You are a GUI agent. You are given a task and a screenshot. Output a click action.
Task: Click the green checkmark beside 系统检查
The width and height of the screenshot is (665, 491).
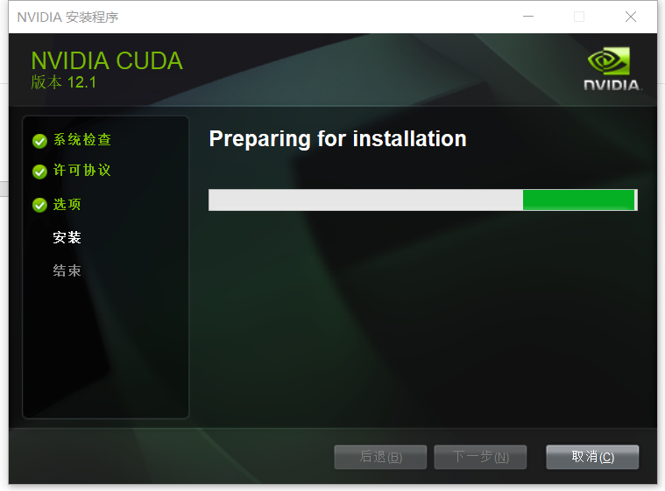39,141
